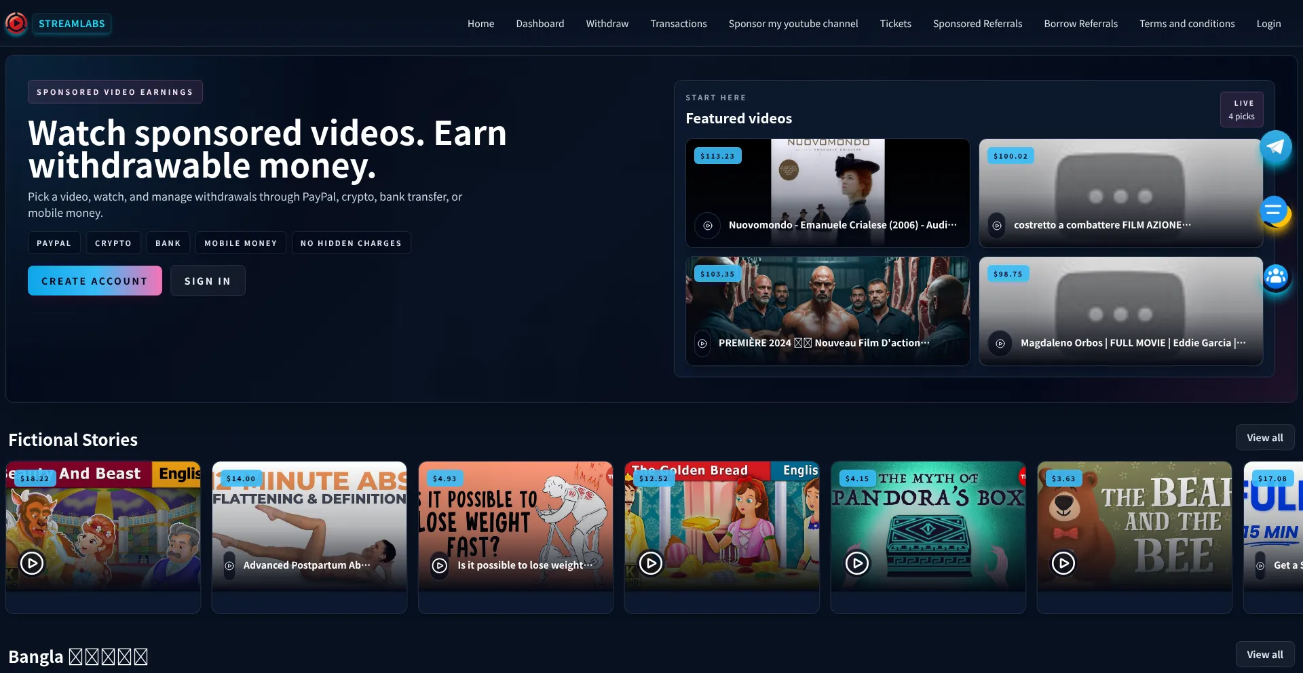Viewport: 1303px width, 673px height.
Task: Open Sponsored Referrals in navigation
Action: pyautogui.click(x=977, y=24)
